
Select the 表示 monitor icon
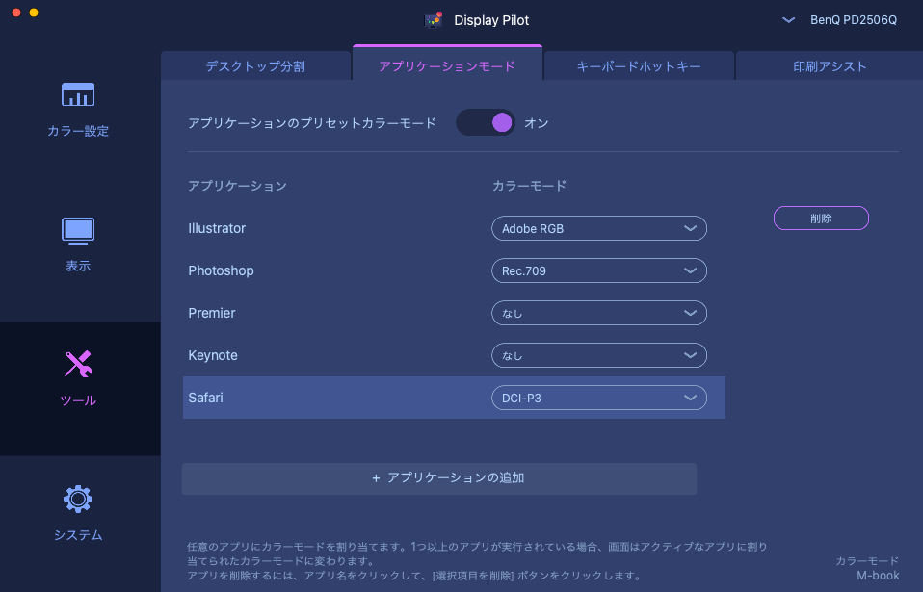(78, 230)
